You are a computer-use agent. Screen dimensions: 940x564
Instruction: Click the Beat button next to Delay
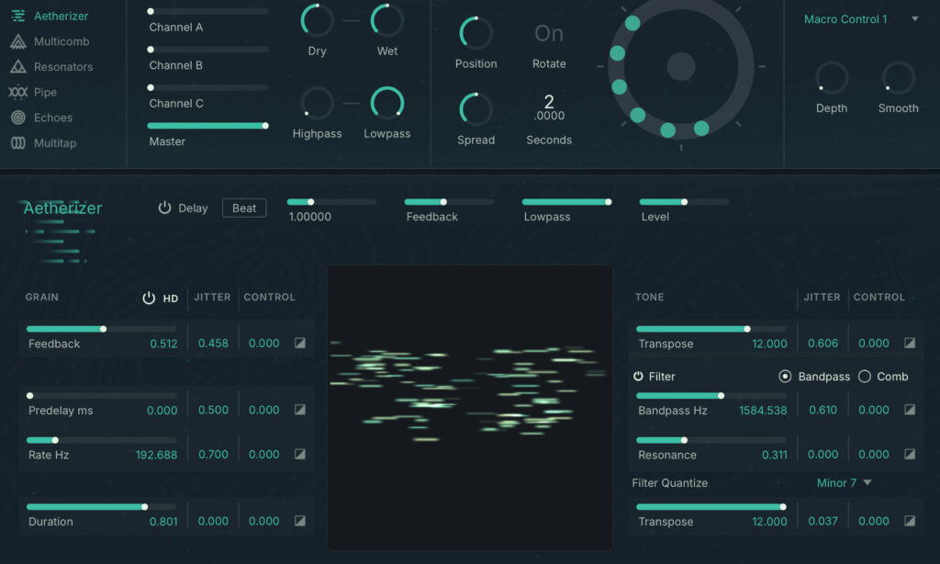[243, 208]
